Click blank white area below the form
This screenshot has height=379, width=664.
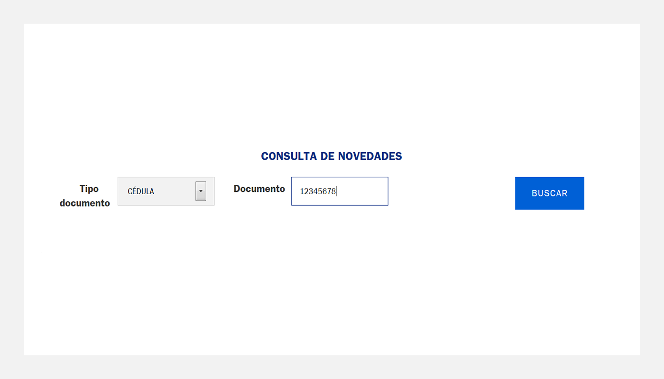point(332,284)
